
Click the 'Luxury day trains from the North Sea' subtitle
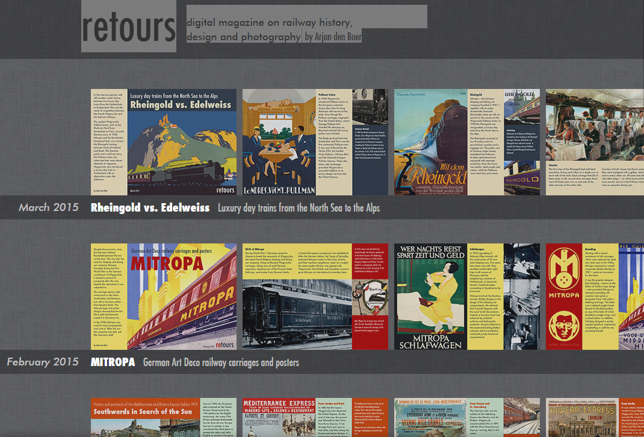299,208
